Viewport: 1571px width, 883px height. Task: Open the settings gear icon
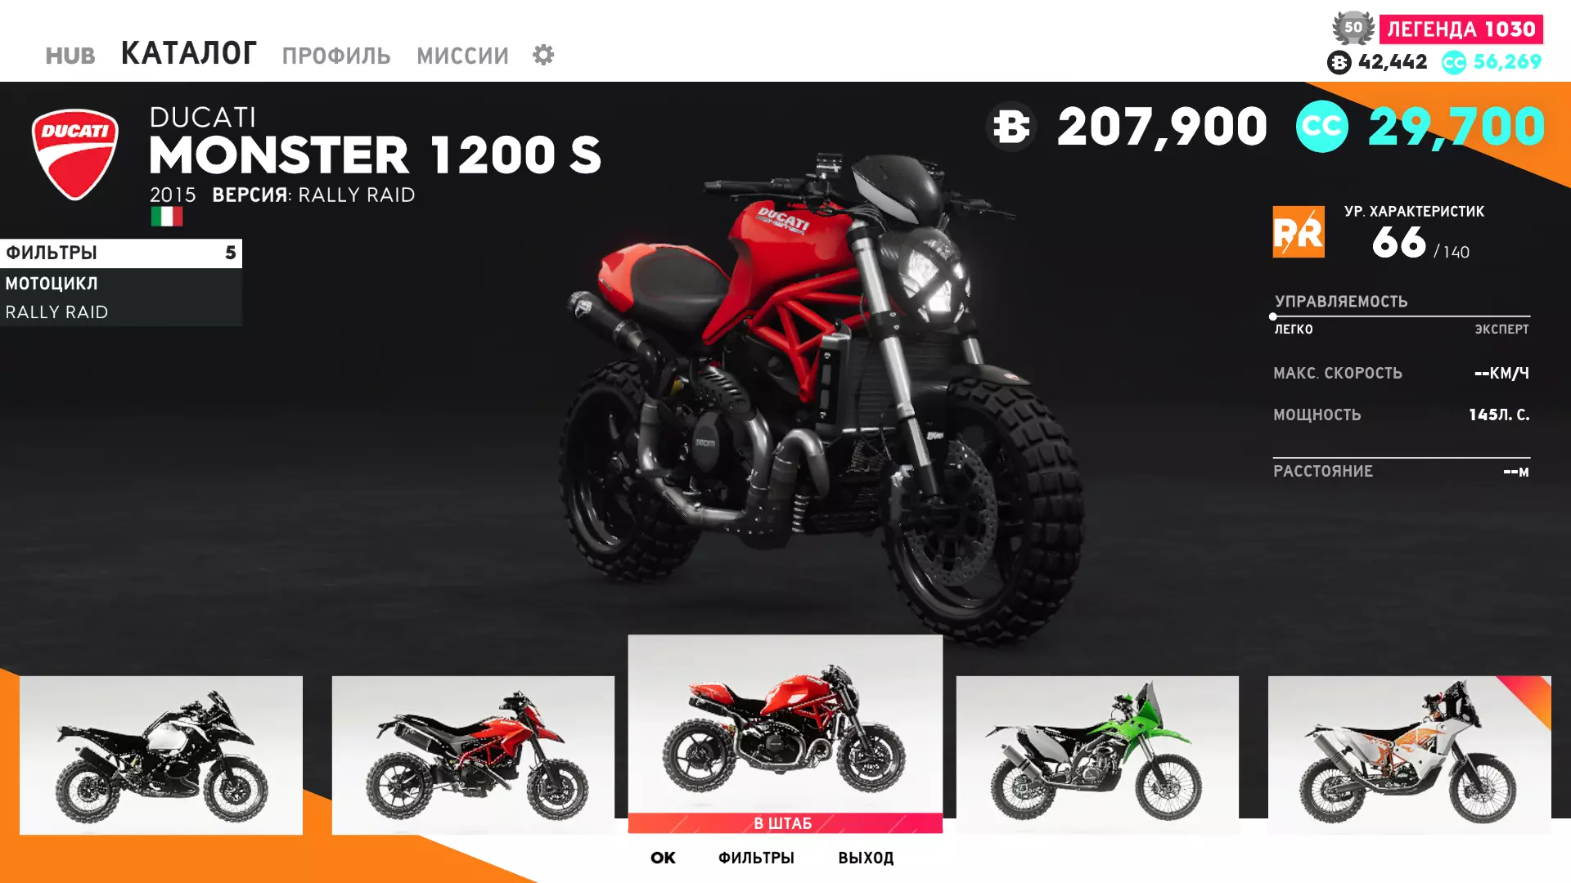[x=543, y=55]
